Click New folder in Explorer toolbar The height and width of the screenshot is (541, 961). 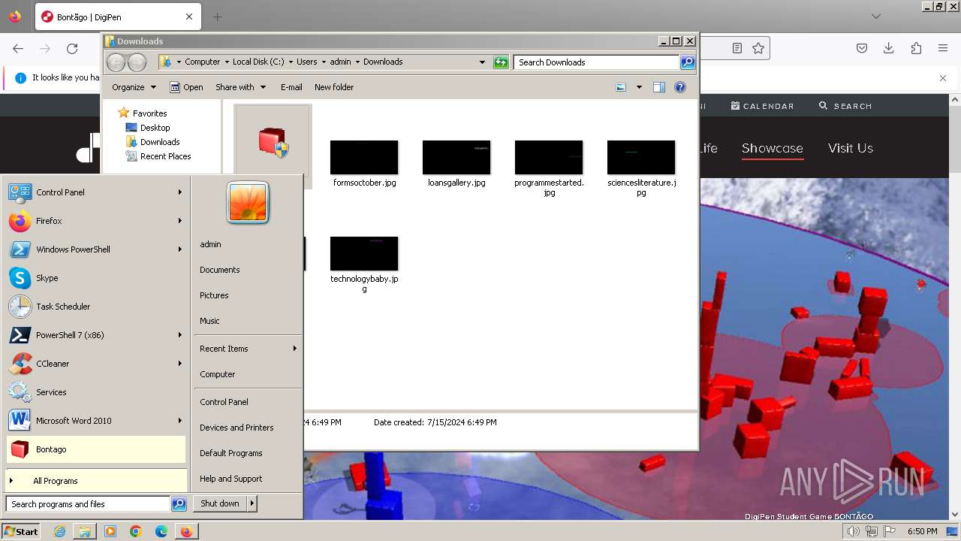pos(334,87)
